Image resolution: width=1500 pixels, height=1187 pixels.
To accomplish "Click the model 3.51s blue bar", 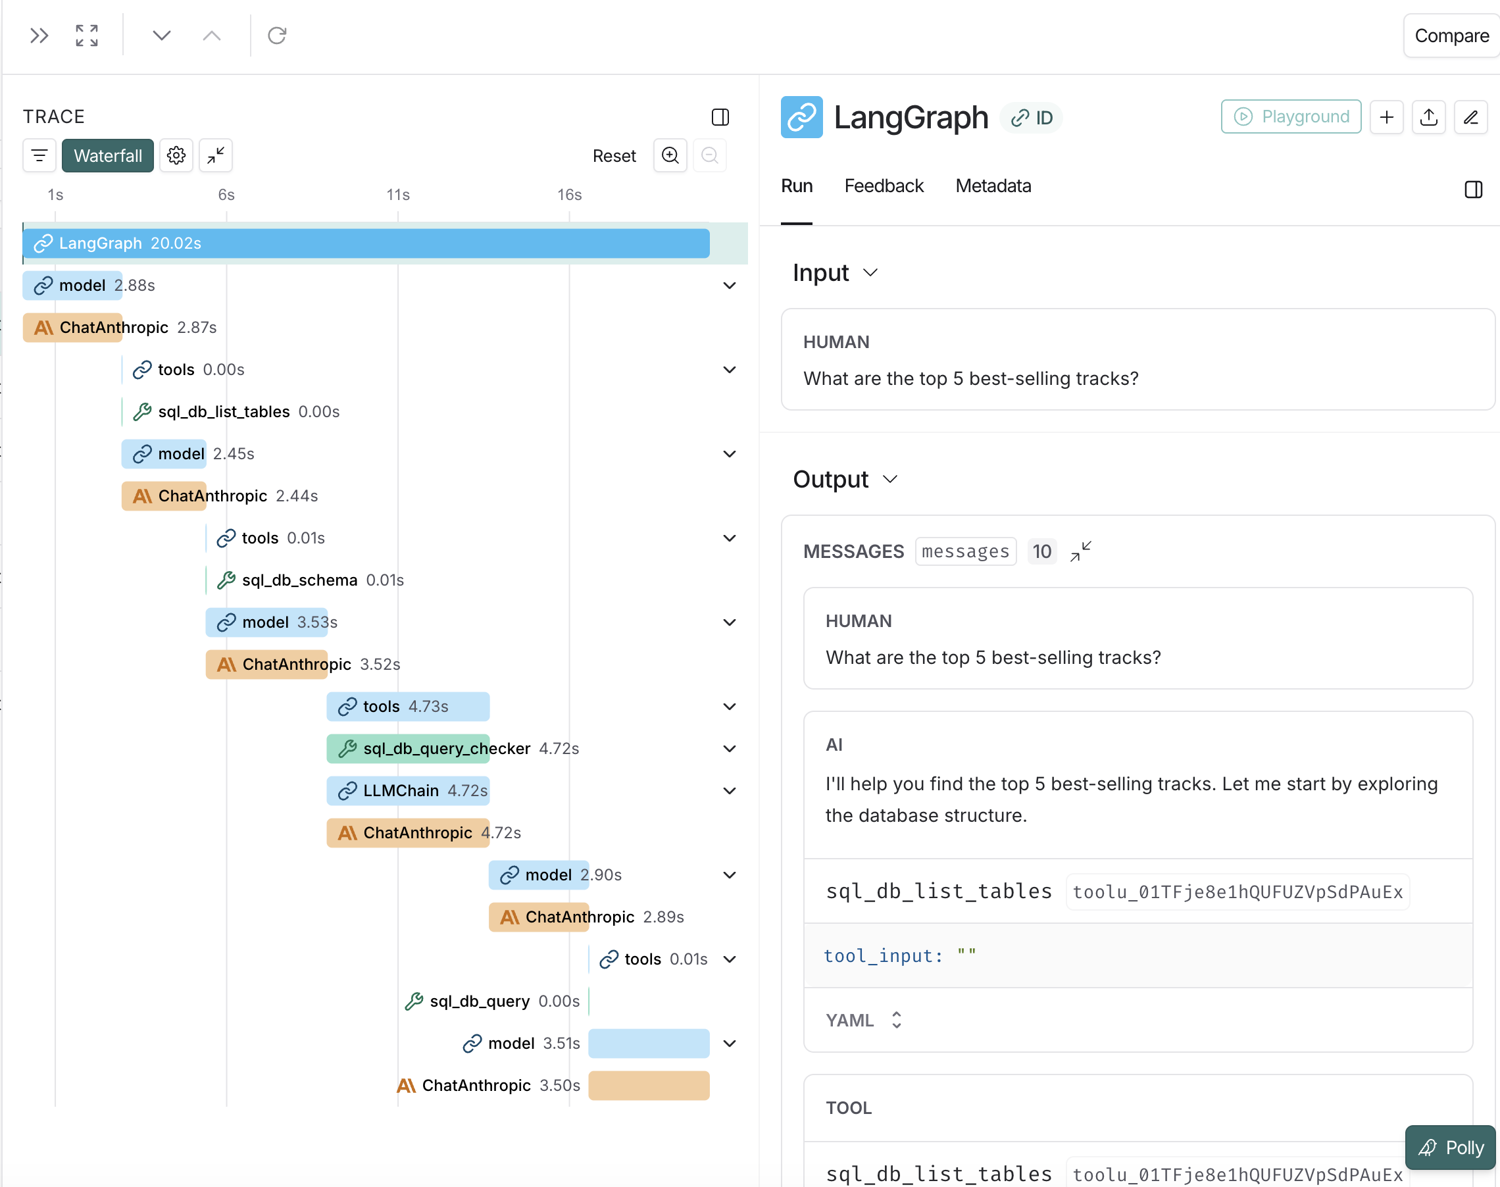I will [x=649, y=1043].
